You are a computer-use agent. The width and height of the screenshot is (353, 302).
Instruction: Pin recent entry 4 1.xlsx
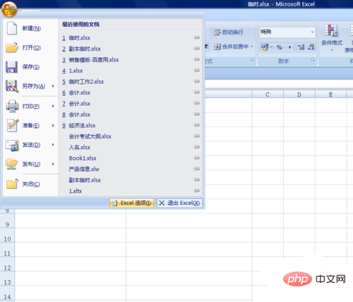point(196,70)
